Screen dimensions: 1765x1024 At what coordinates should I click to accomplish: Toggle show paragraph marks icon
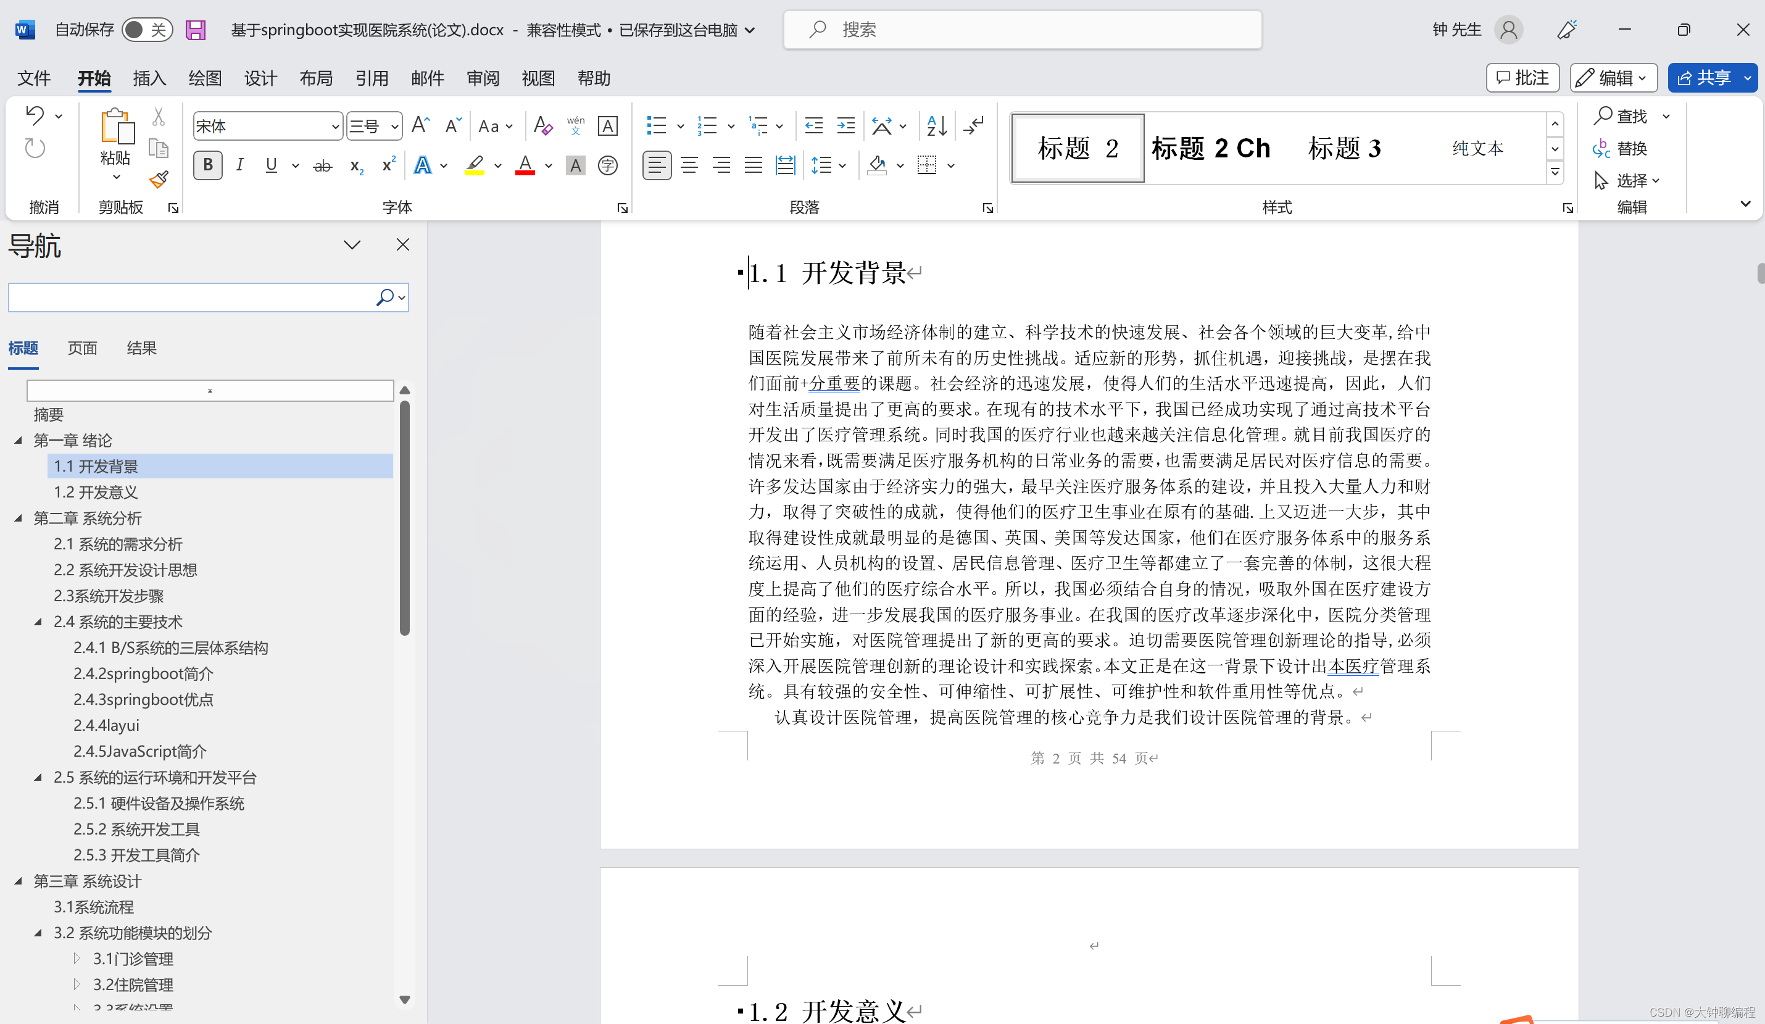974,126
